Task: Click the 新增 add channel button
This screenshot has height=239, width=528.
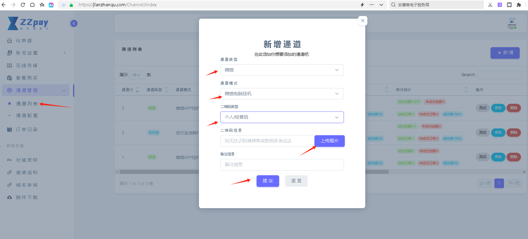Action: coord(505,53)
